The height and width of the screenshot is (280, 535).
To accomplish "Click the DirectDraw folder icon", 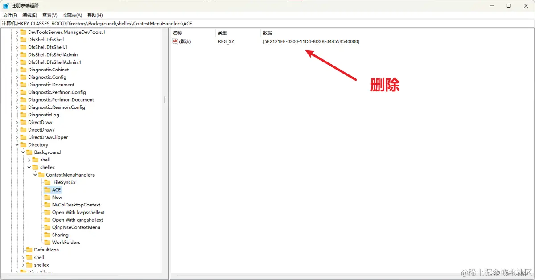I will (x=23, y=122).
